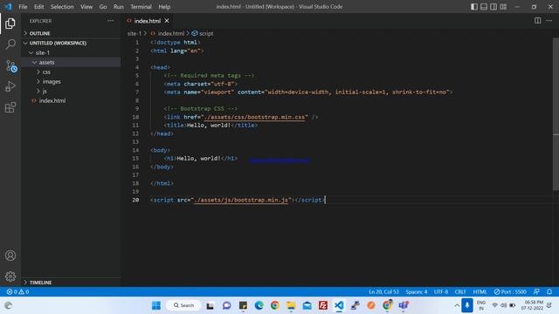The image size is (559, 314).
Task: Collapse the site-1 folder
Action: pos(72,52)
